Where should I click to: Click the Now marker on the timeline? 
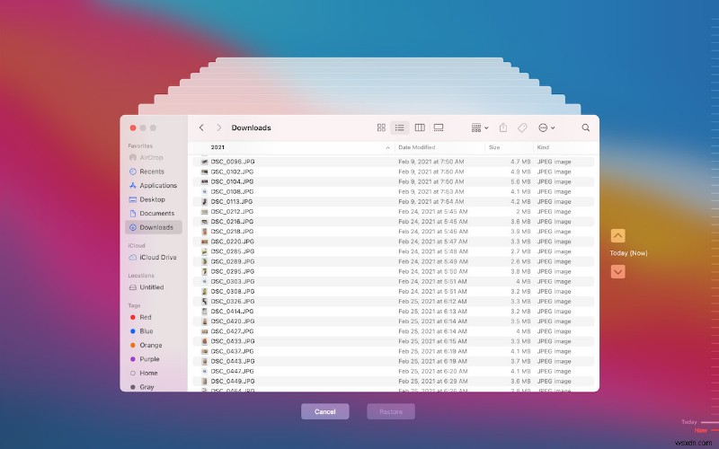pyautogui.click(x=701, y=430)
